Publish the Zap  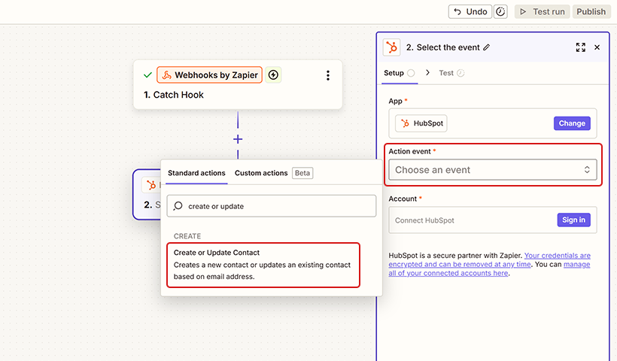coord(591,11)
